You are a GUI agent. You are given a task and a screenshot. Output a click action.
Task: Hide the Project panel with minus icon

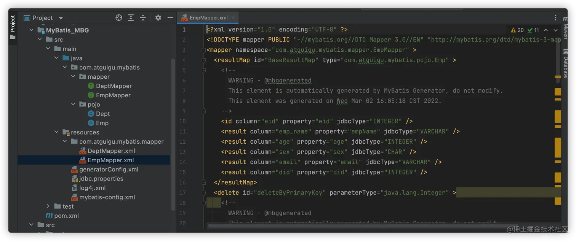[170, 18]
